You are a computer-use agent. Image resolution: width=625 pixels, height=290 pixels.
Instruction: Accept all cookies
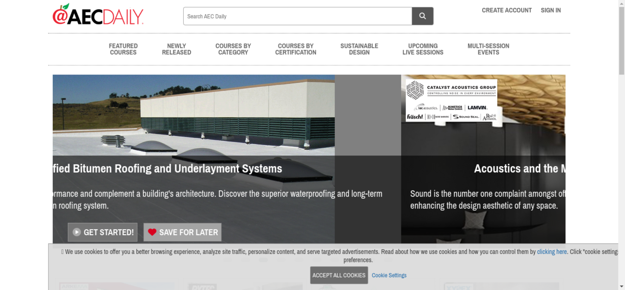coord(339,275)
